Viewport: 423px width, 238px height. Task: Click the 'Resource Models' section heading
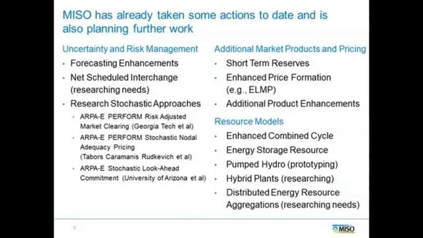click(249, 122)
